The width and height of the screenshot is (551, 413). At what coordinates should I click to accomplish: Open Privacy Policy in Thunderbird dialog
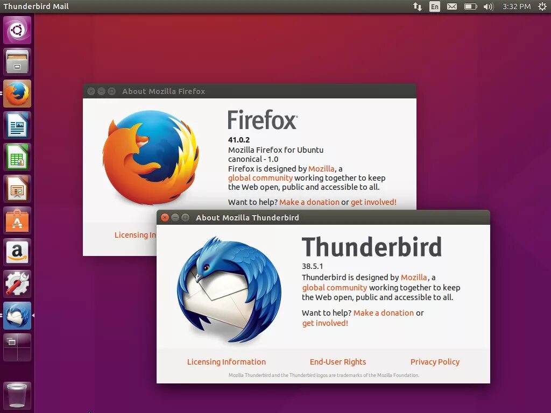pos(435,362)
